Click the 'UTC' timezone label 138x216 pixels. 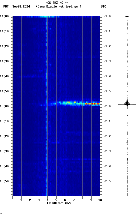click(x=103, y=6)
